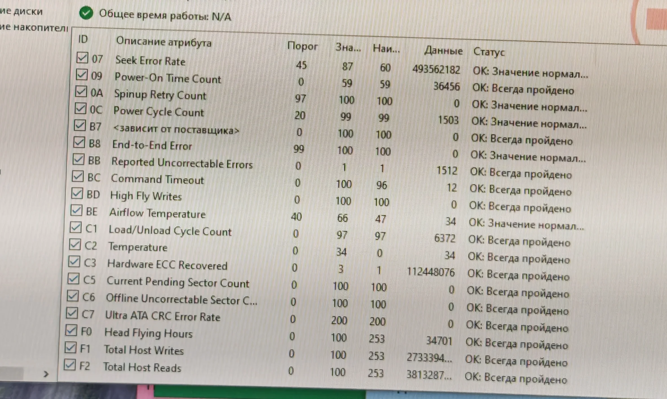Sort by the Статус column header
667x399 pixels.
(x=489, y=52)
